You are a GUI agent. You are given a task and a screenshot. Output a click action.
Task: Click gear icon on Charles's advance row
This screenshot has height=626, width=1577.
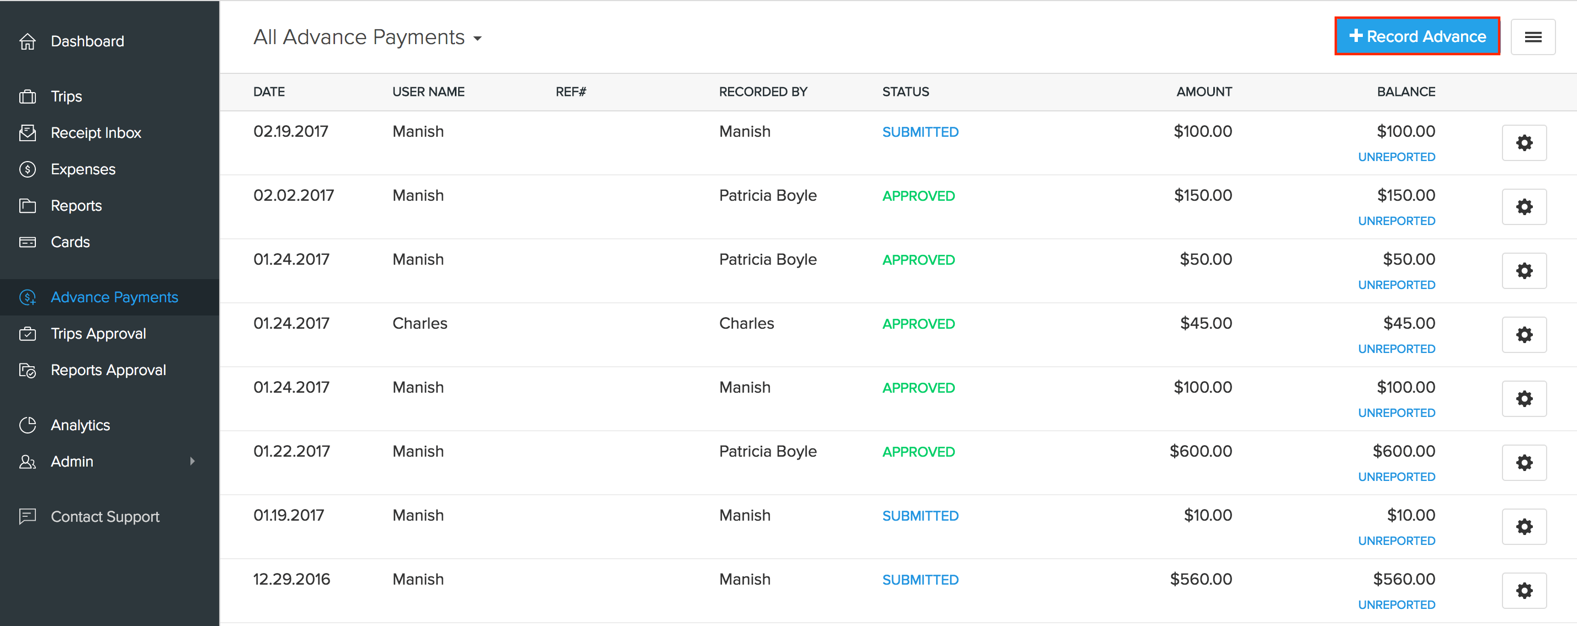[x=1524, y=335]
